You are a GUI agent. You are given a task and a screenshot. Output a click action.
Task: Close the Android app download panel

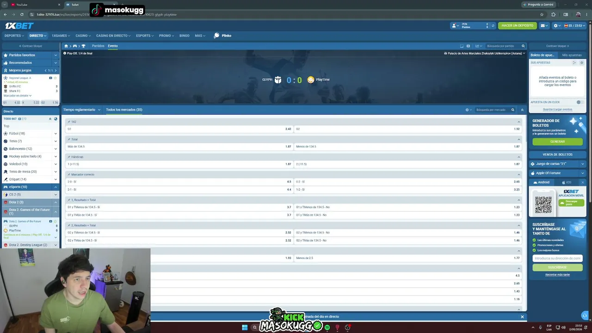582,182
